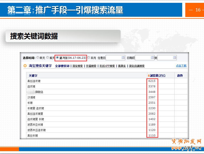Switch to the 全部搜索词 tab
The image size is (204, 154).
tap(62, 66)
